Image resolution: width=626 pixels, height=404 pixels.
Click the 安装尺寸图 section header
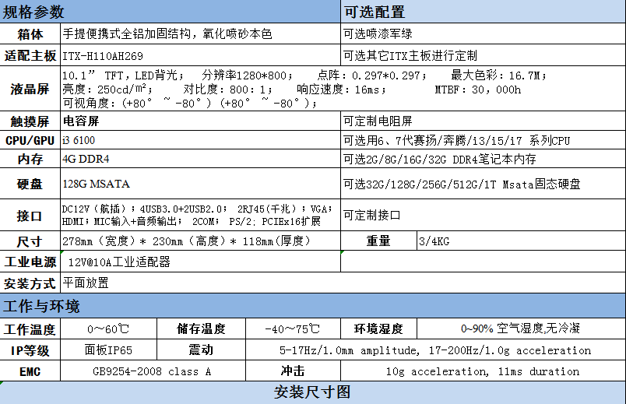[311, 392]
